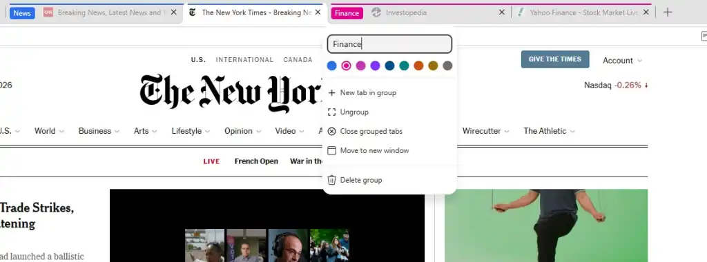Viewport: 707px width, 262px height.
Task: Click the News tab group label
Action: pyautogui.click(x=22, y=13)
